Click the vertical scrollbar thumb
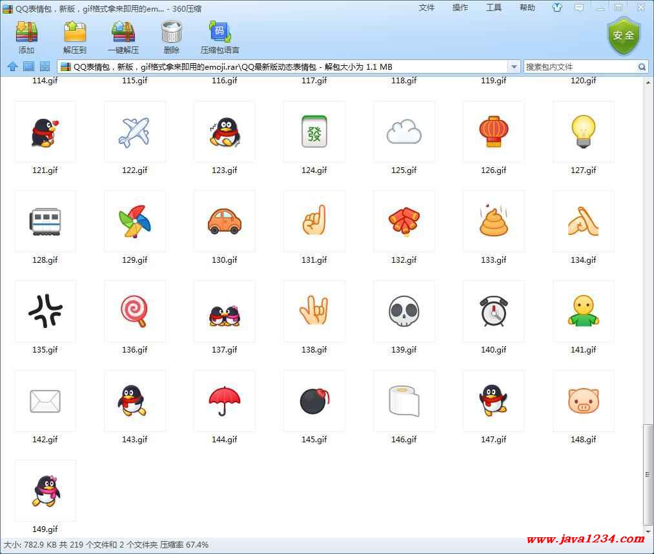 pos(648,475)
